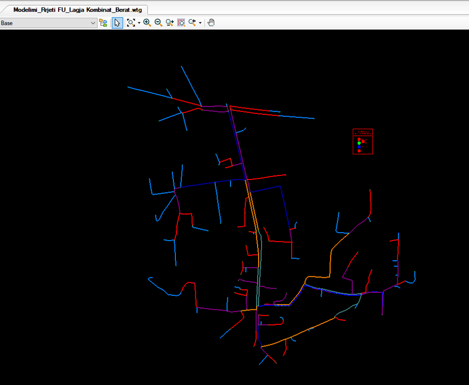Activate the Pan hand tool
The height and width of the screenshot is (385, 469).
click(x=211, y=23)
